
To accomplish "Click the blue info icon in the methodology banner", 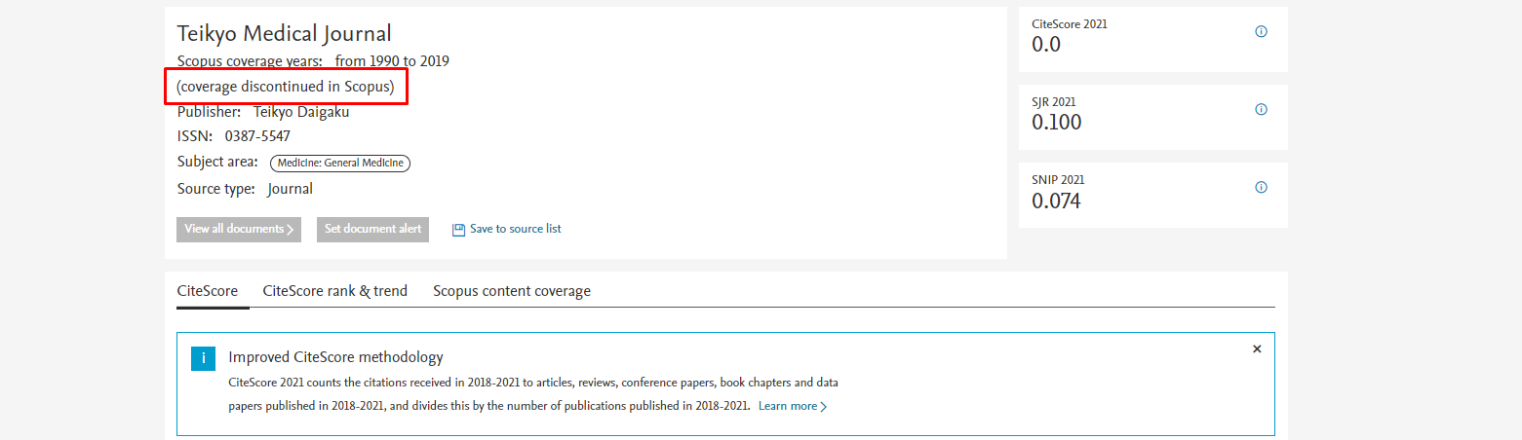I will [203, 358].
